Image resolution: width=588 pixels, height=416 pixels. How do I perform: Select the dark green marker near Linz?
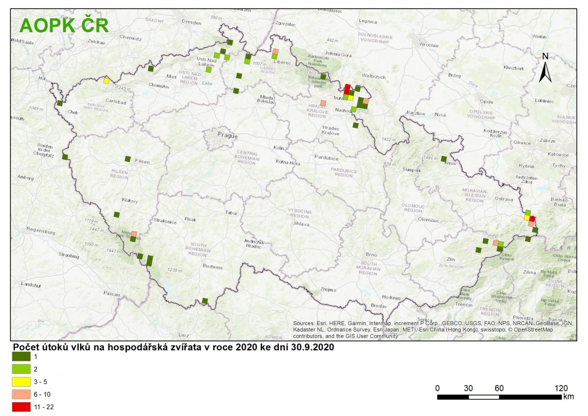pyautogui.click(x=205, y=301)
